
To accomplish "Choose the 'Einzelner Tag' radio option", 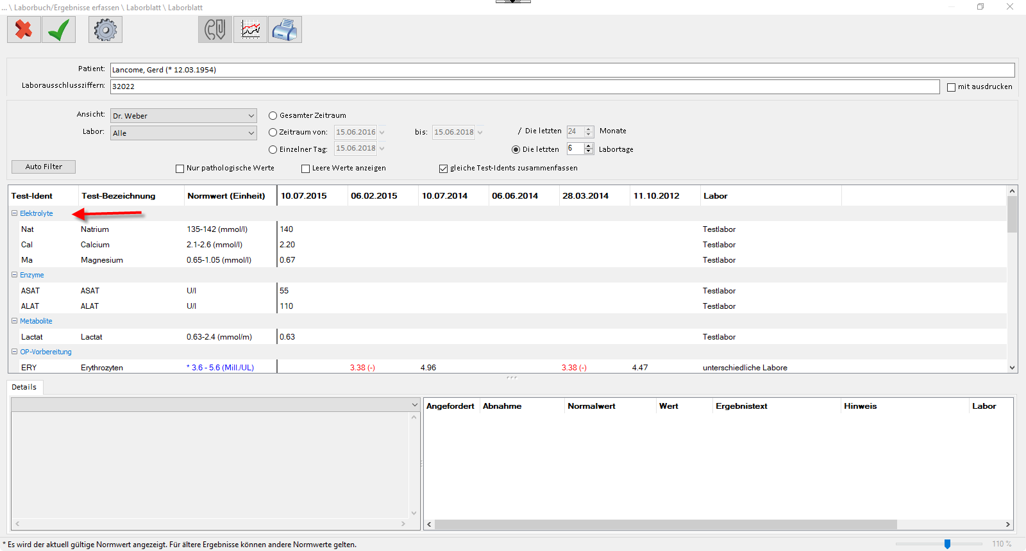I will click(x=273, y=149).
